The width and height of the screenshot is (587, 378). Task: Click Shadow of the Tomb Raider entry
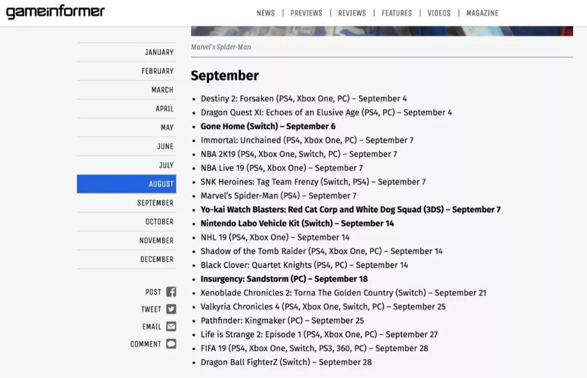[x=322, y=251]
